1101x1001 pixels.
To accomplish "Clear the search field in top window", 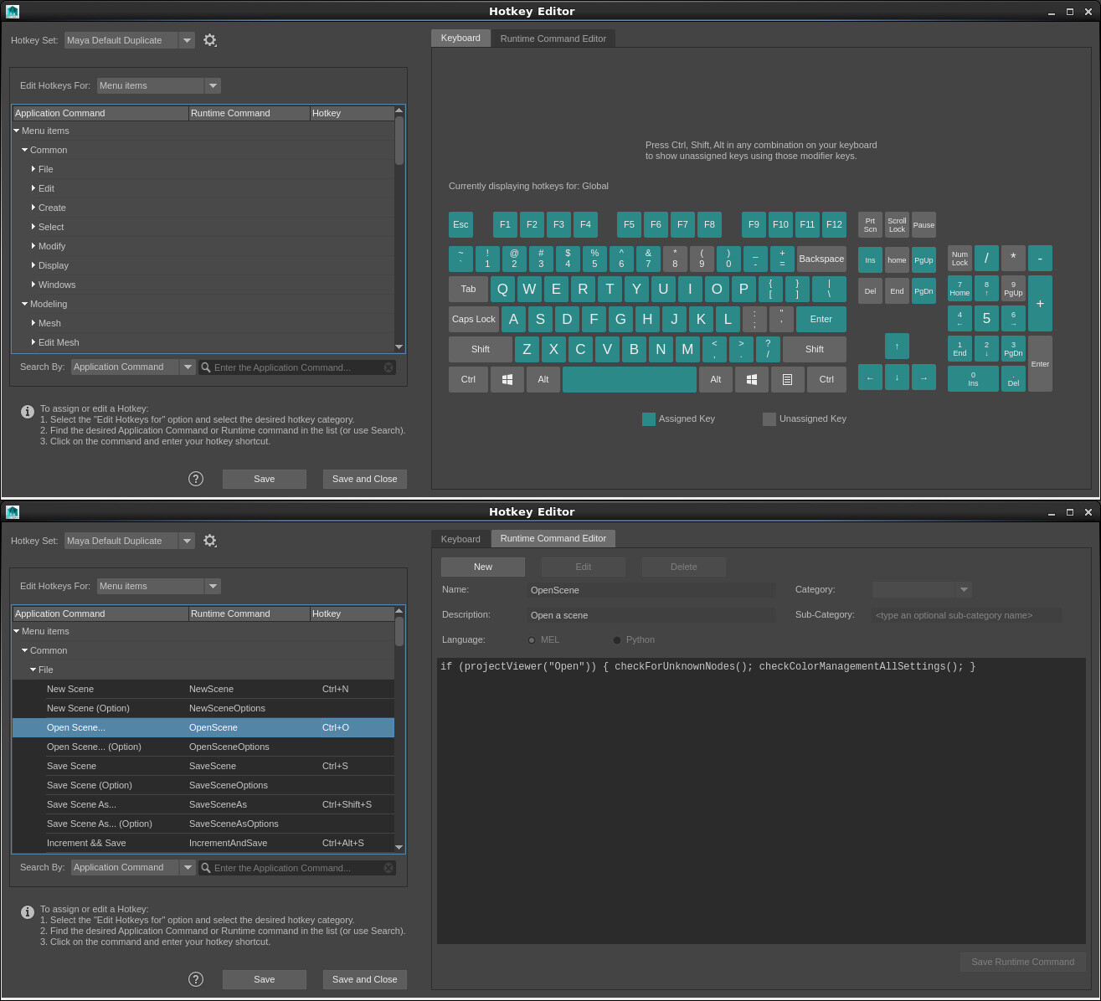I will [388, 367].
